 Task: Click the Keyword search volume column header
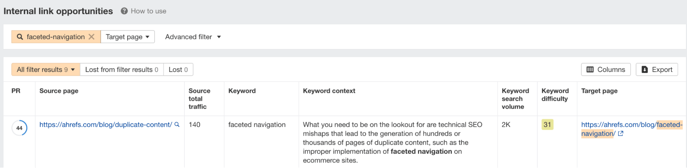point(515,99)
